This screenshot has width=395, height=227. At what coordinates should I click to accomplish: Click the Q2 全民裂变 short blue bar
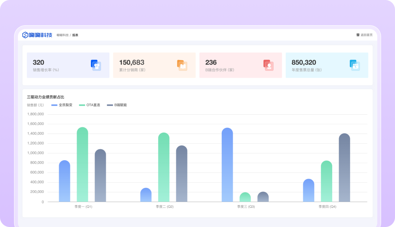click(x=146, y=195)
